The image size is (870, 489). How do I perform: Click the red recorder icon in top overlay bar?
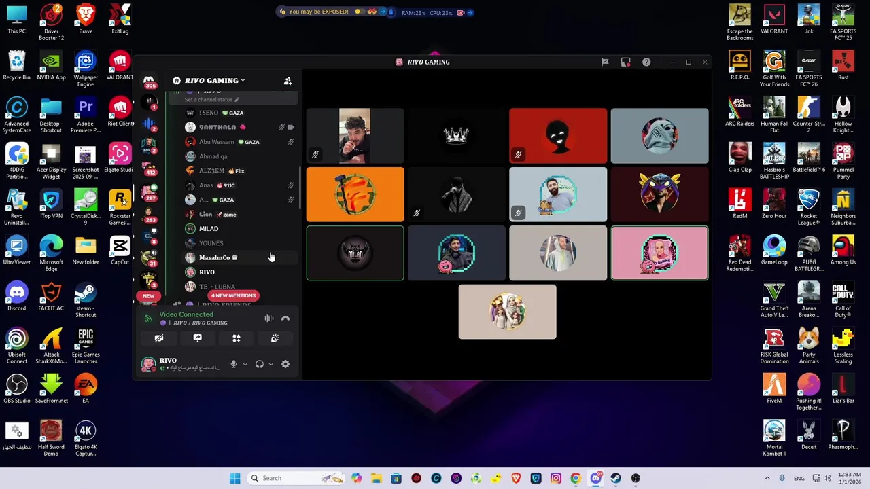point(461,12)
